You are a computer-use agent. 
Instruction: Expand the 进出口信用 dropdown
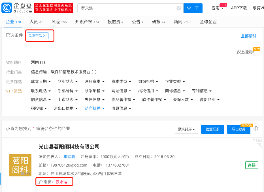(66, 108)
